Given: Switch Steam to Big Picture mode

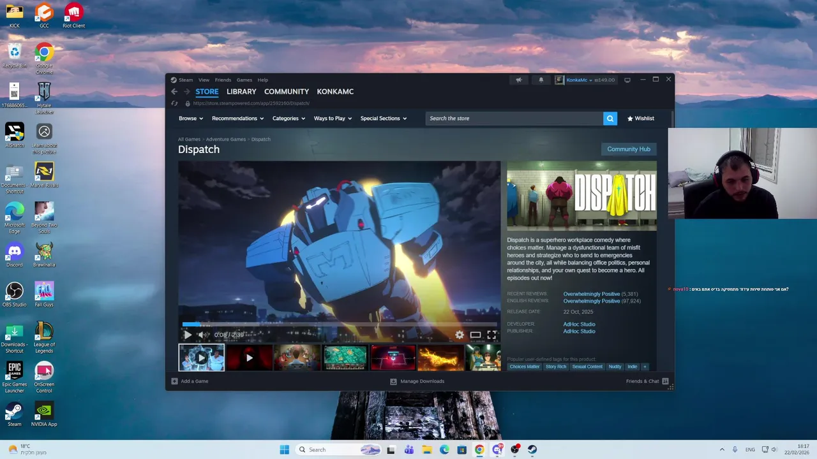Looking at the screenshot, I should point(627,80).
